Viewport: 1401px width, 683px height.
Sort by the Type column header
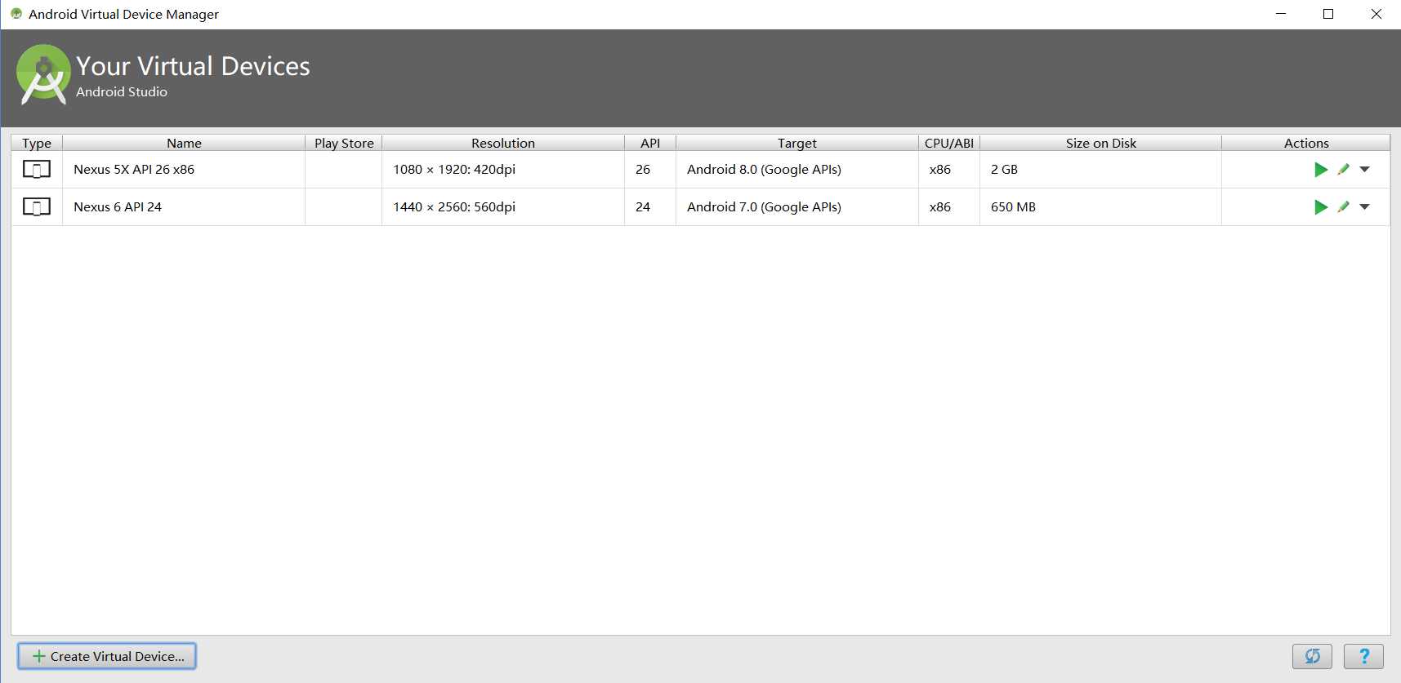click(x=37, y=143)
